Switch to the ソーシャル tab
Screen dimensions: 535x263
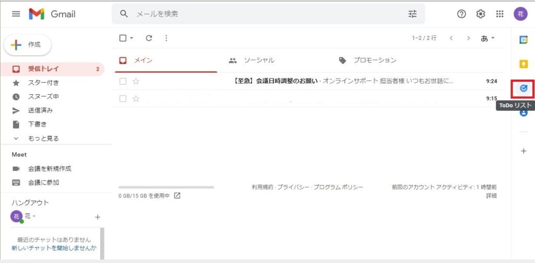251,60
